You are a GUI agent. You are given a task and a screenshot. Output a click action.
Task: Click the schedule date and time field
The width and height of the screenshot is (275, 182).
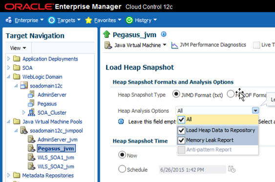(x=192, y=170)
